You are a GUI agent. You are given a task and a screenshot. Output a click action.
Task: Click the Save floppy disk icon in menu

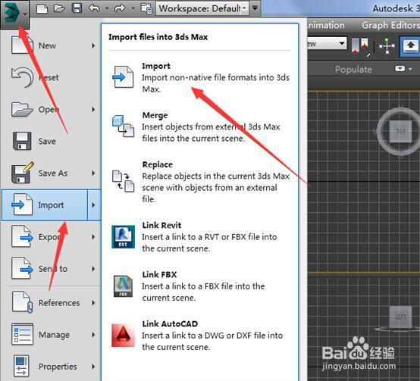pyautogui.click(x=22, y=141)
